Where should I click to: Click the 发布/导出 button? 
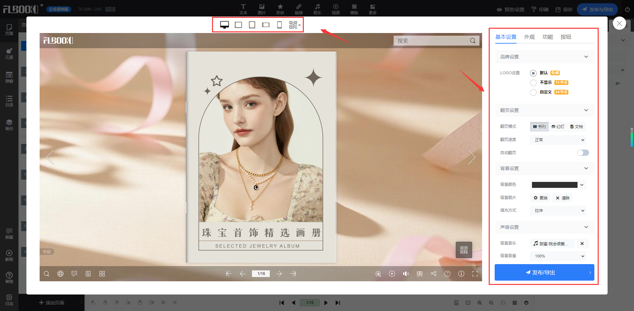[544, 272]
